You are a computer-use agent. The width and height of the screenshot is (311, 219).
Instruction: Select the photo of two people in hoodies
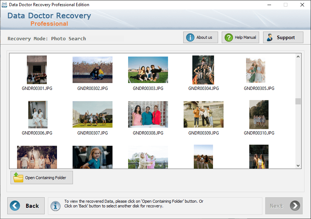148,157
